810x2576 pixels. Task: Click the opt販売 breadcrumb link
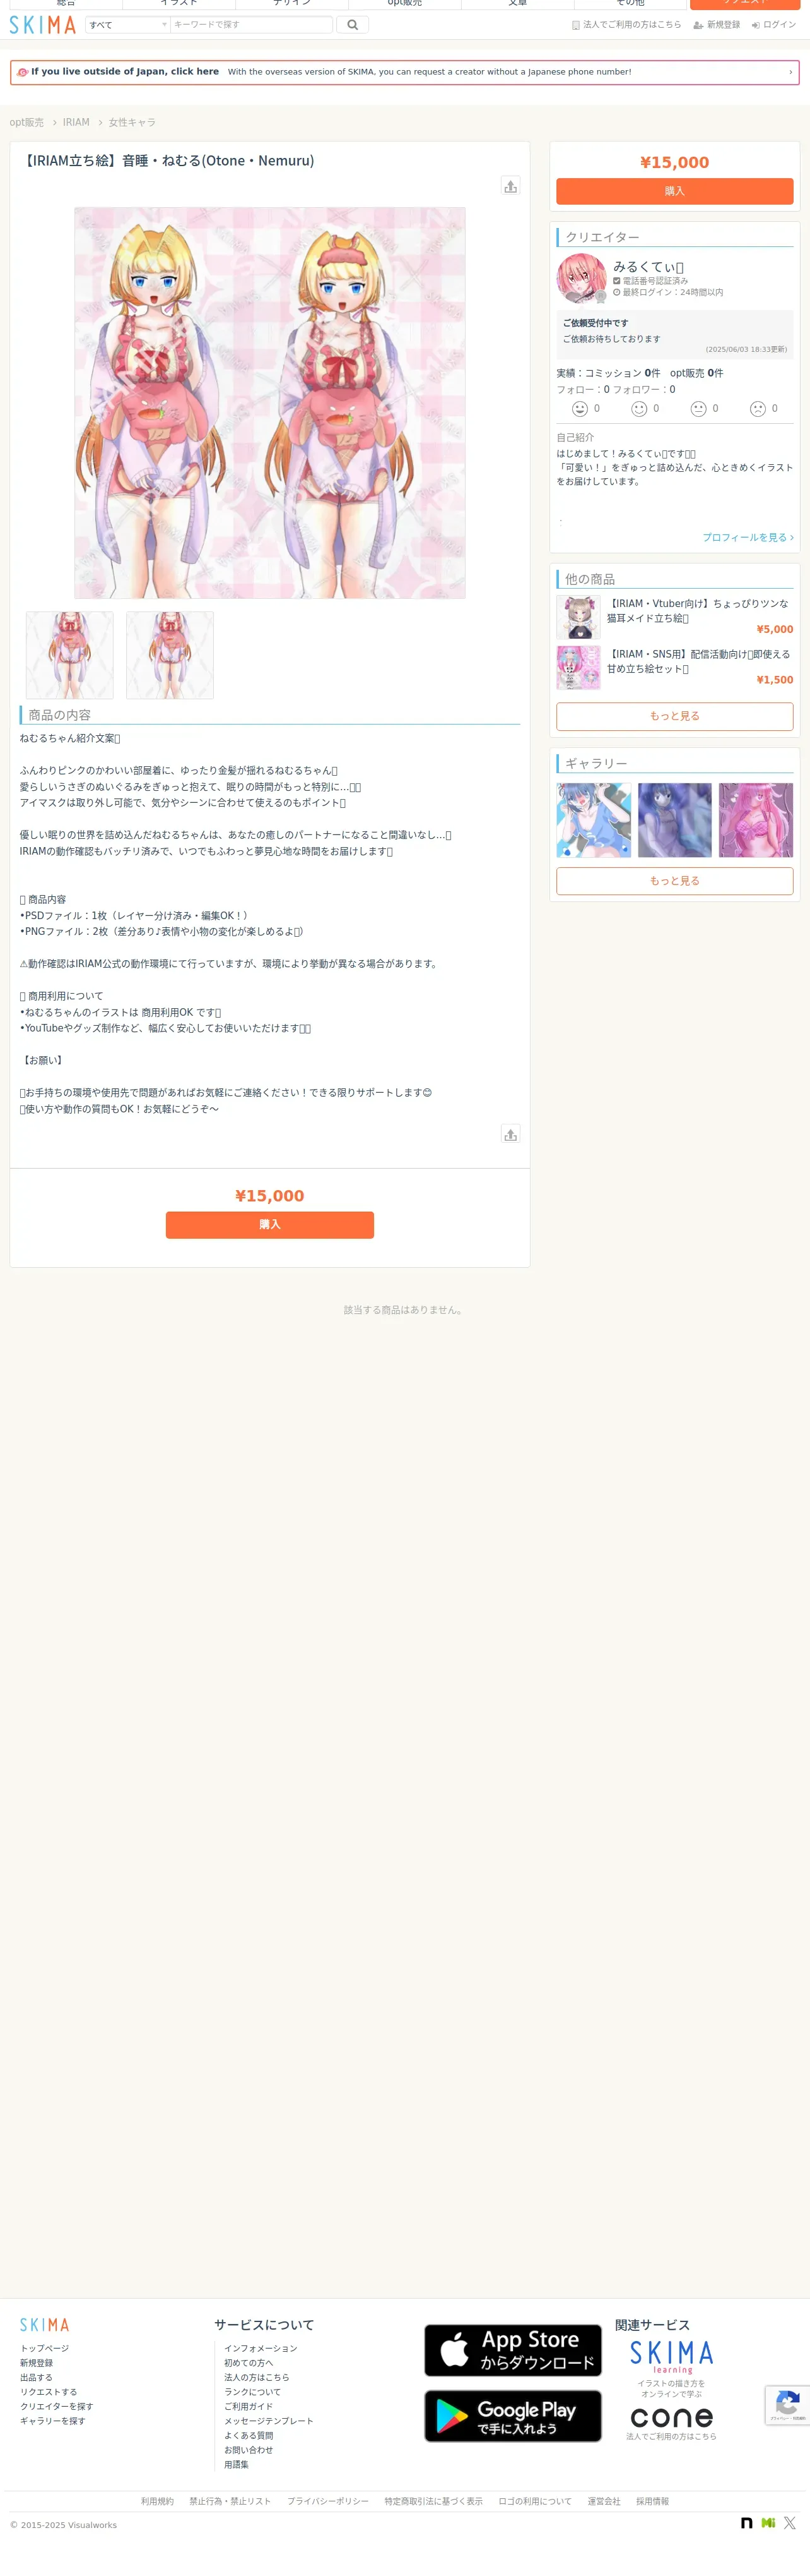tap(27, 122)
